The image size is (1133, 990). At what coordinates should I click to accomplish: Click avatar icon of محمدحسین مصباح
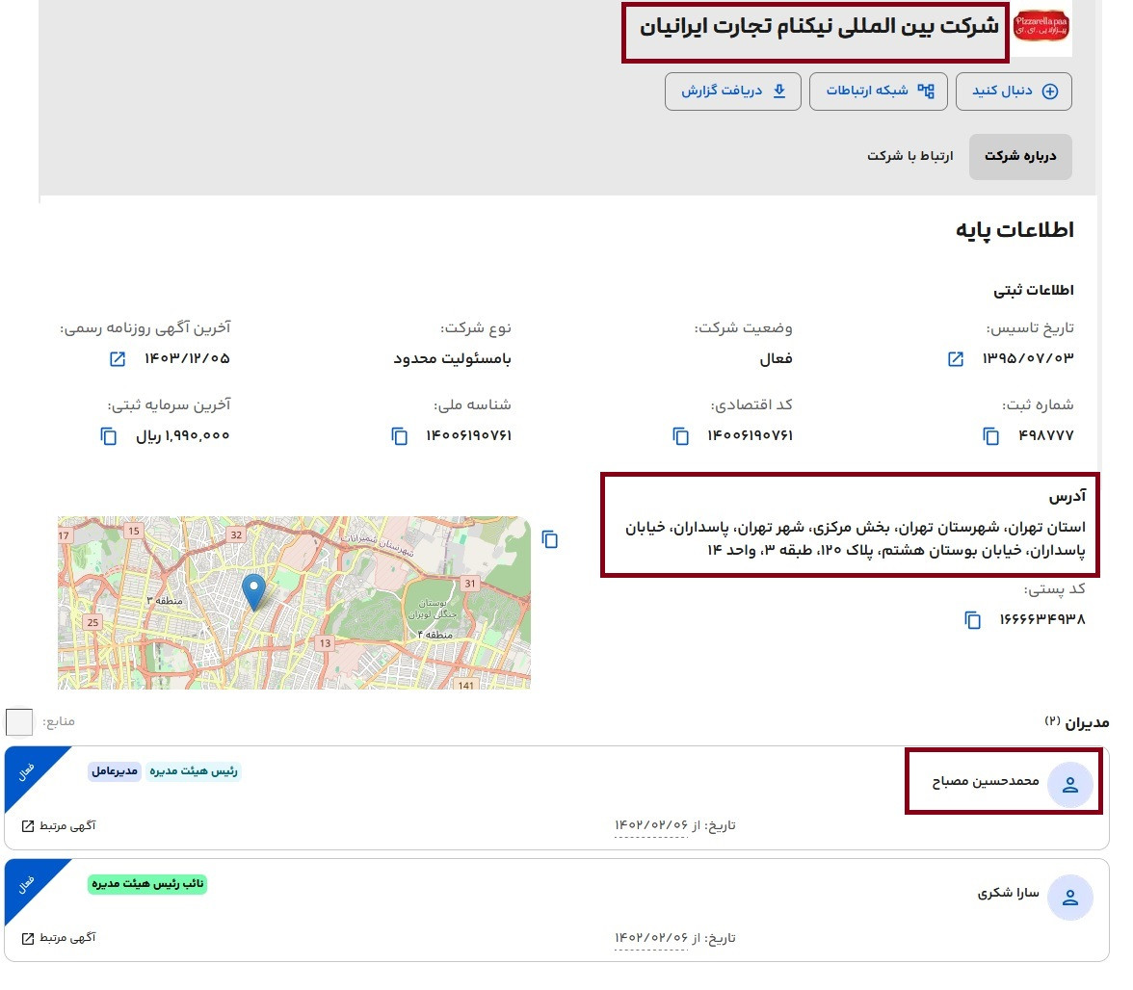[x=1069, y=784]
